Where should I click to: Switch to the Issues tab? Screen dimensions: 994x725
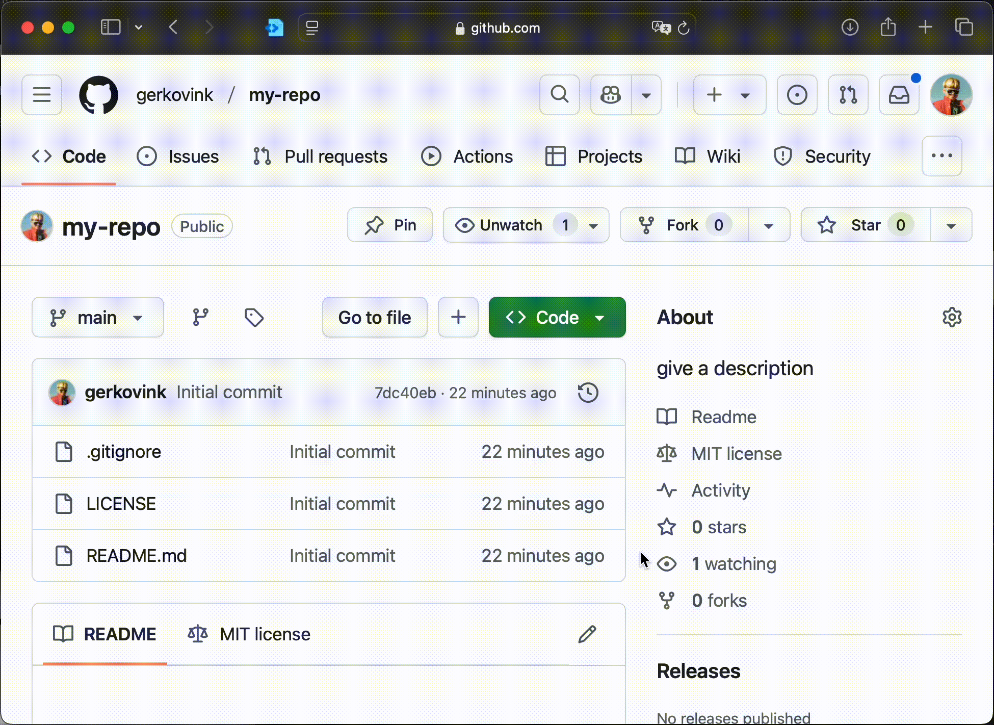click(178, 157)
